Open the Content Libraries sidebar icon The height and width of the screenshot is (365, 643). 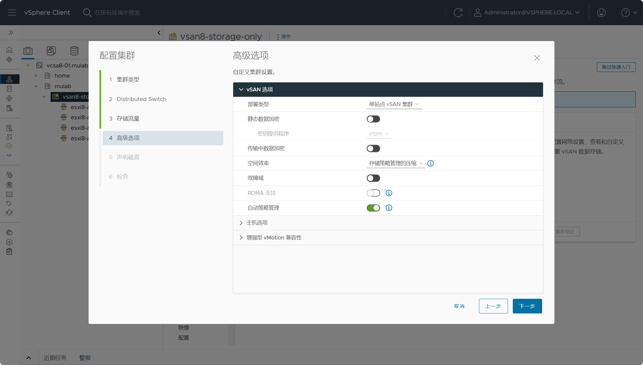[9, 89]
